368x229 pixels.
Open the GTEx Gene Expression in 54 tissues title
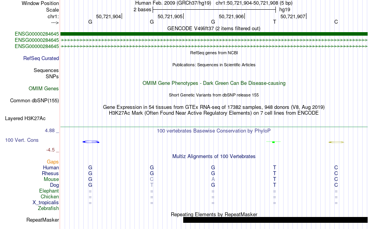(x=214, y=107)
